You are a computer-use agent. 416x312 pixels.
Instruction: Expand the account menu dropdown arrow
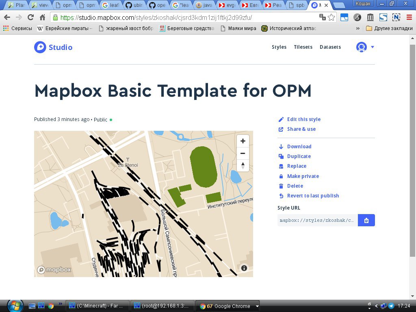[x=373, y=47]
